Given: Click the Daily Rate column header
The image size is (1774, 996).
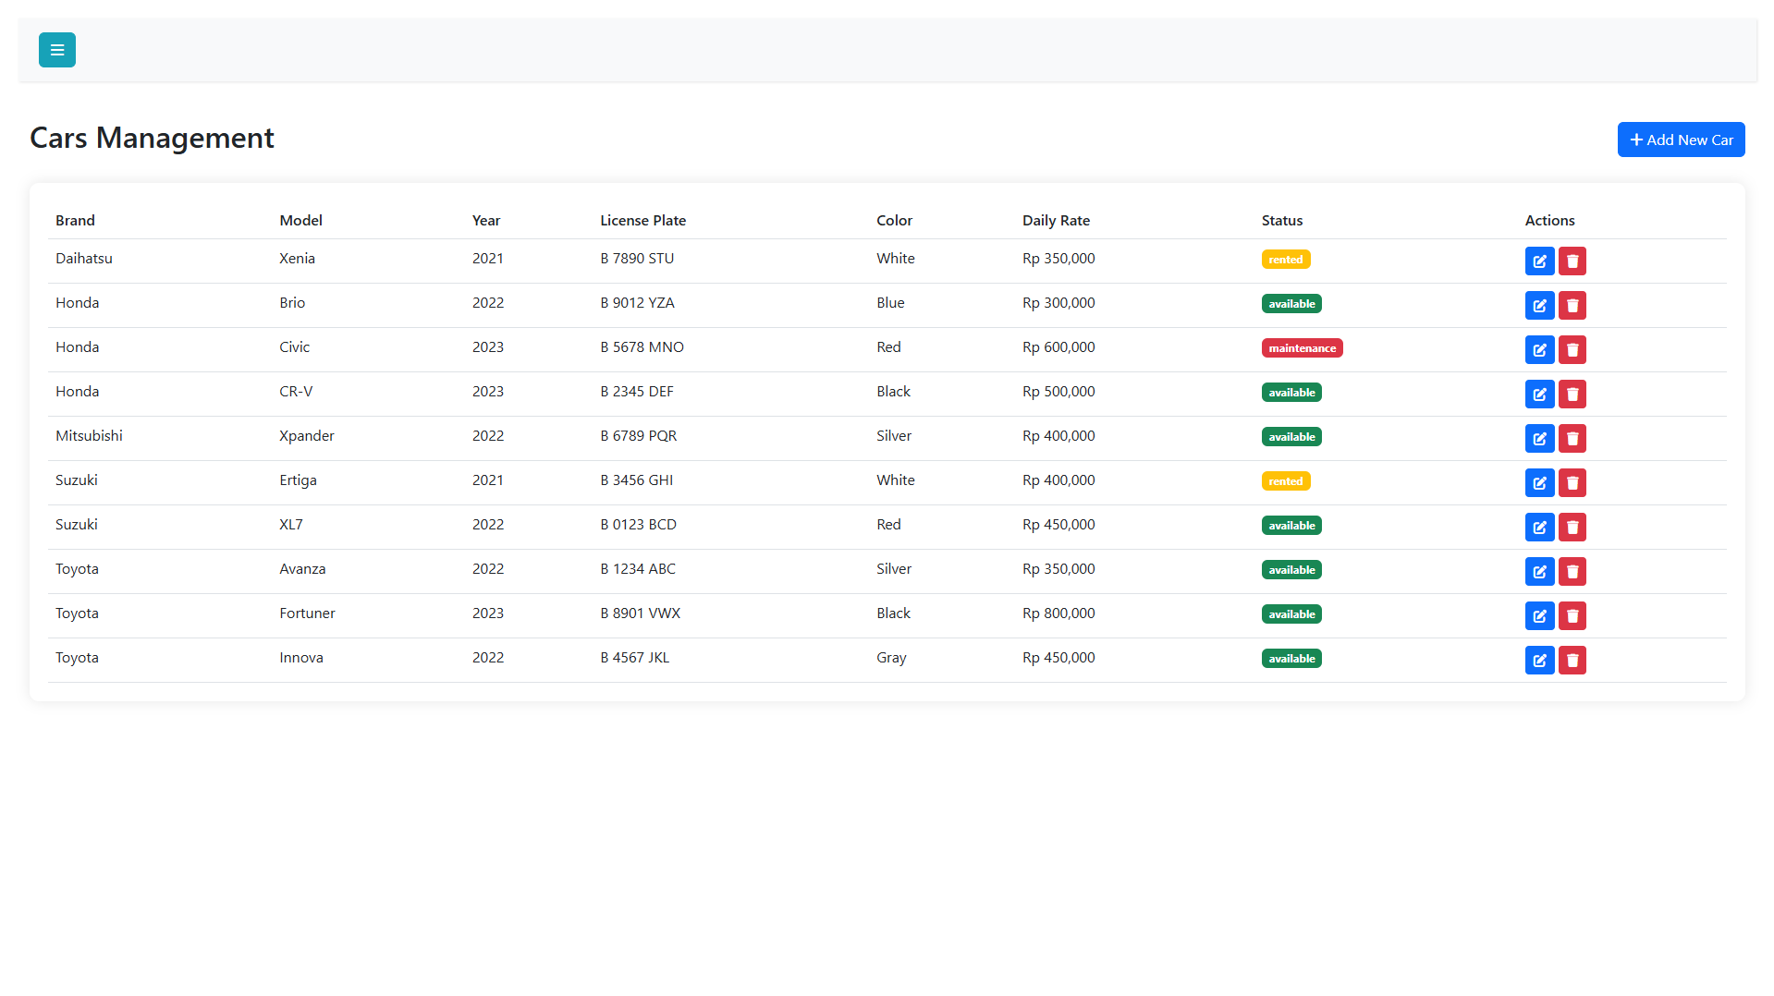Looking at the screenshot, I should (1056, 220).
